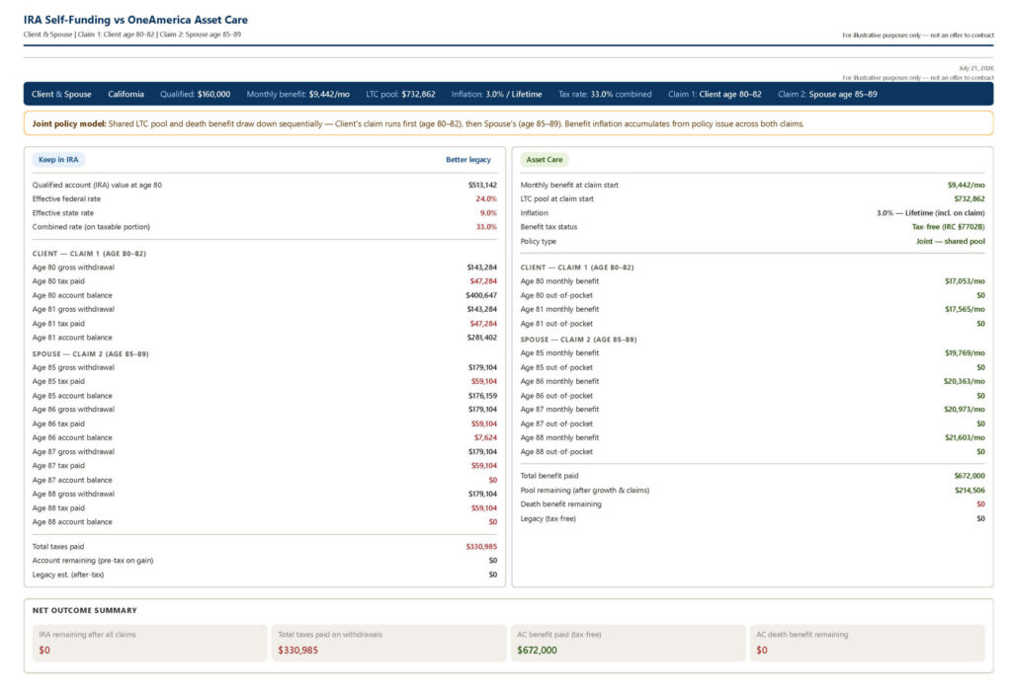The width and height of the screenshot is (1012, 692).
Task: Select 'Client & Spouse' in the blue banner
Action: coord(61,94)
